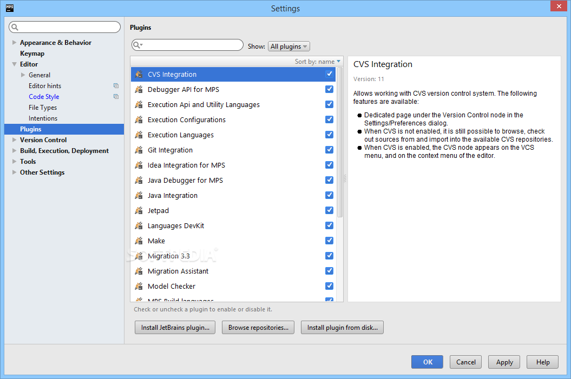Click the magnifier icon in settings search
This screenshot has width=571, height=379.
tap(15, 27)
